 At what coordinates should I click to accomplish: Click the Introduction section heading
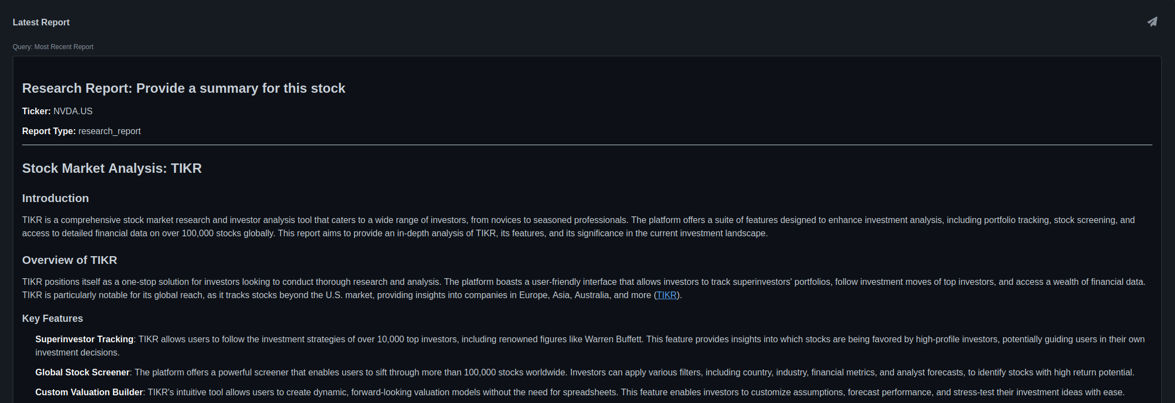[55, 198]
